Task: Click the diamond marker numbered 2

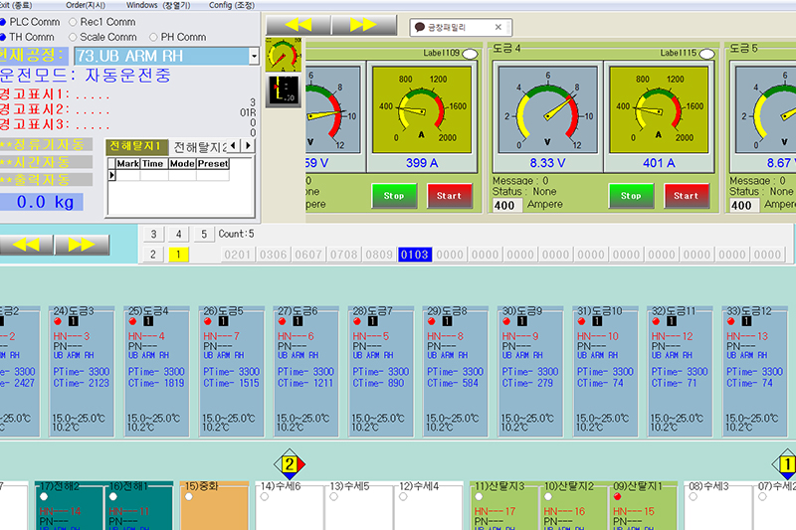Action: 289,464
